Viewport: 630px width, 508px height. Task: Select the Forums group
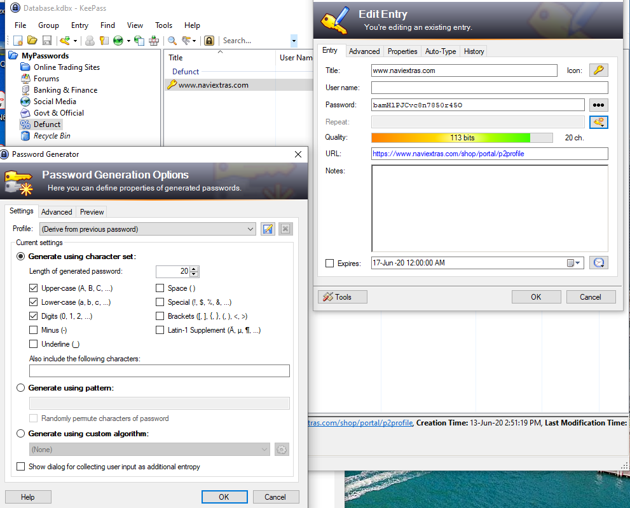pos(46,79)
